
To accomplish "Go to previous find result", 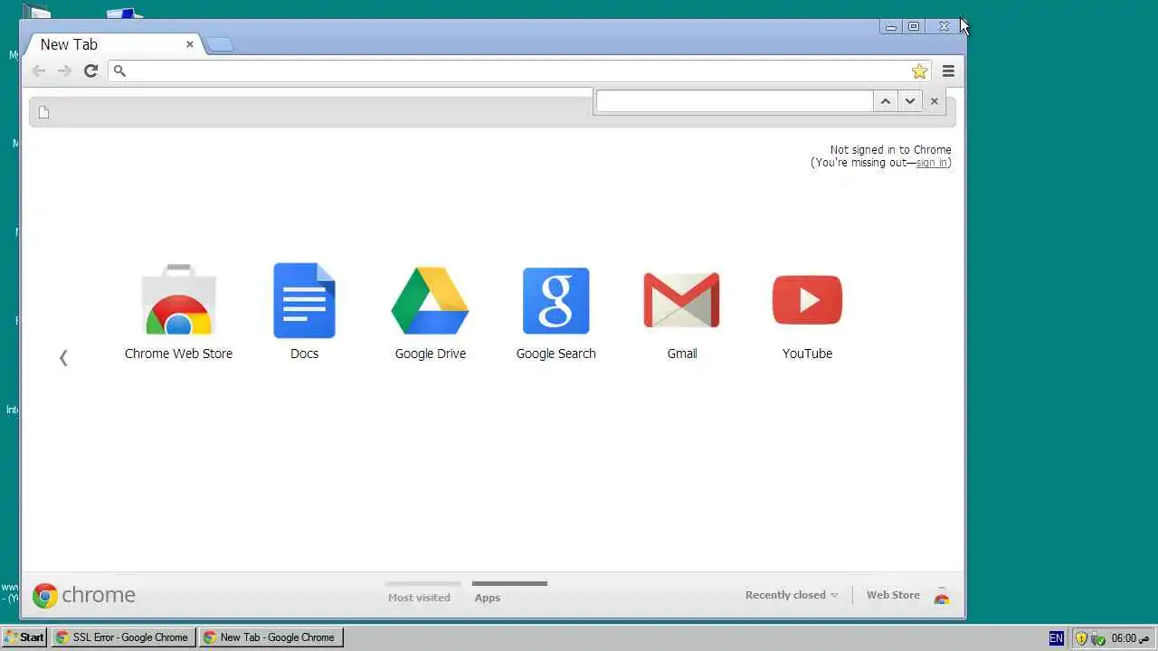I will (886, 101).
